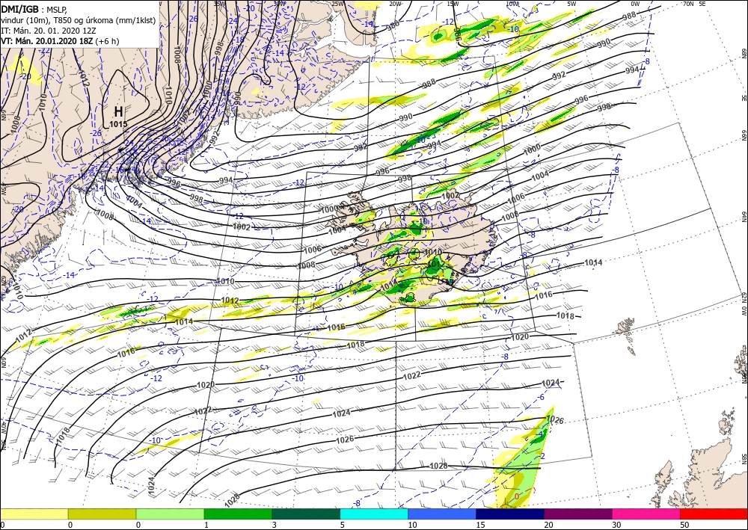Click the purple legend swatch
This screenshot has height=530, width=748.
[x=578, y=514]
